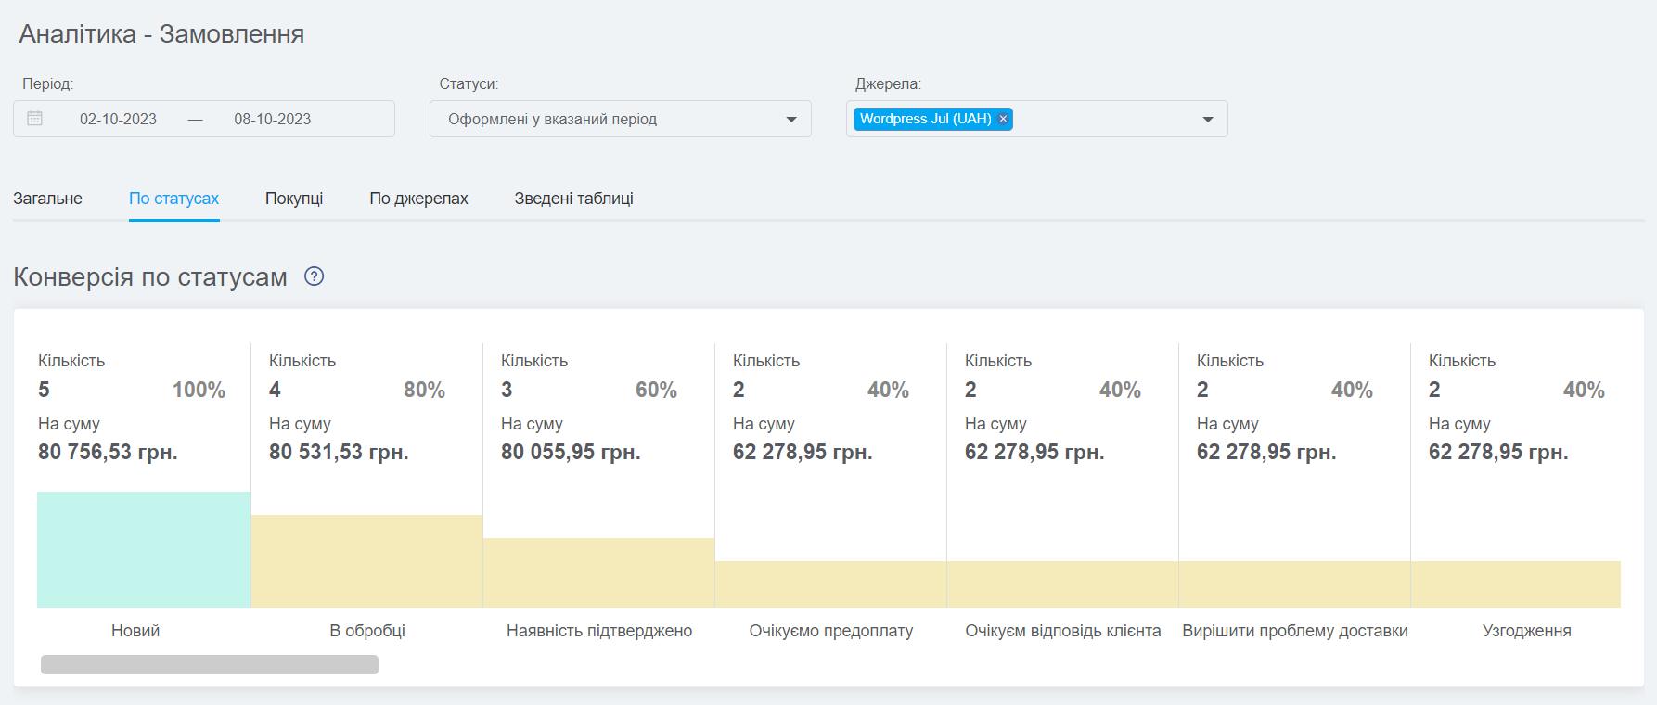The height and width of the screenshot is (705, 1657).
Task: Click the yellow В обробці funnel bar
Action: point(366,561)
